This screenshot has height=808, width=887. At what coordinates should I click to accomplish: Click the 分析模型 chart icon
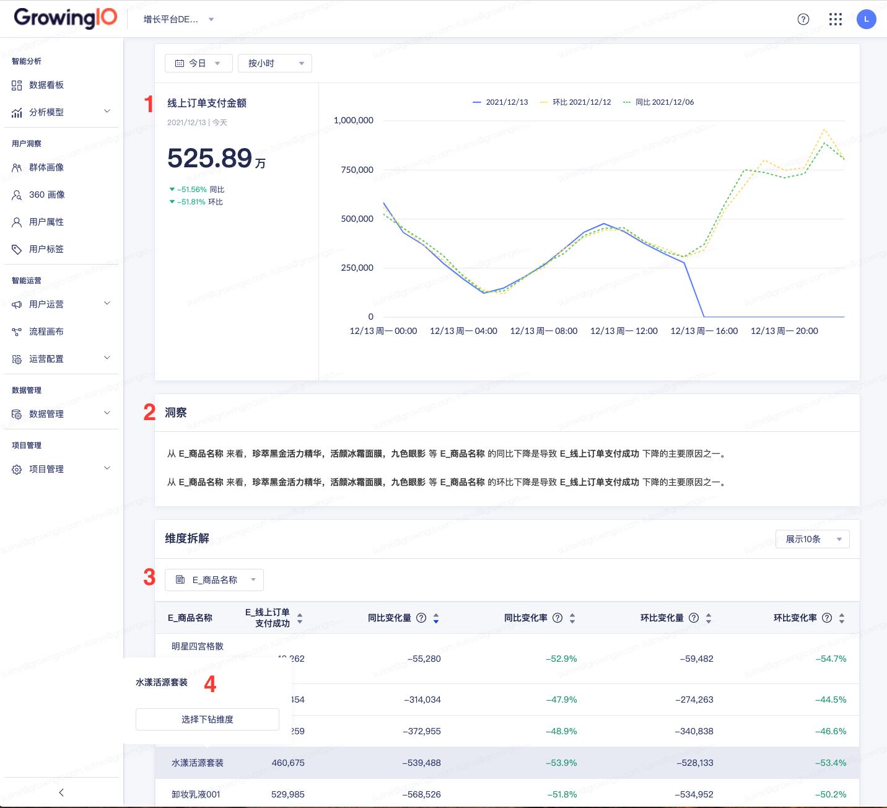click(x=17, y=113)
